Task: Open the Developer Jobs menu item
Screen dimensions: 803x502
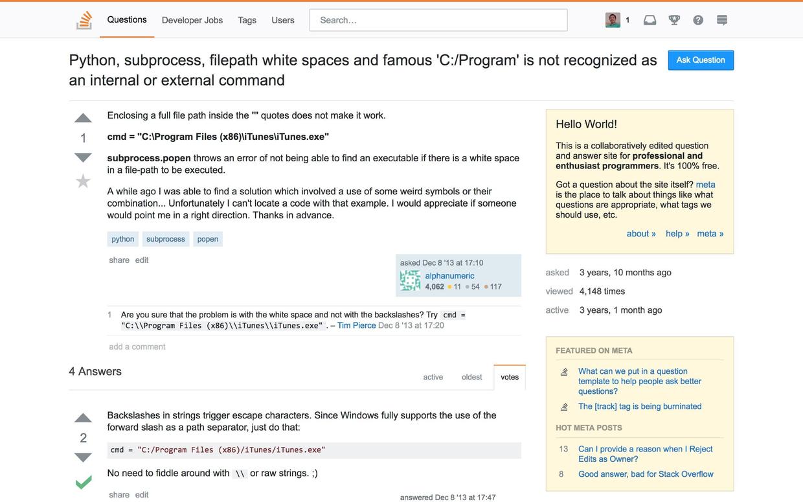Action: (x=192, y=20)
